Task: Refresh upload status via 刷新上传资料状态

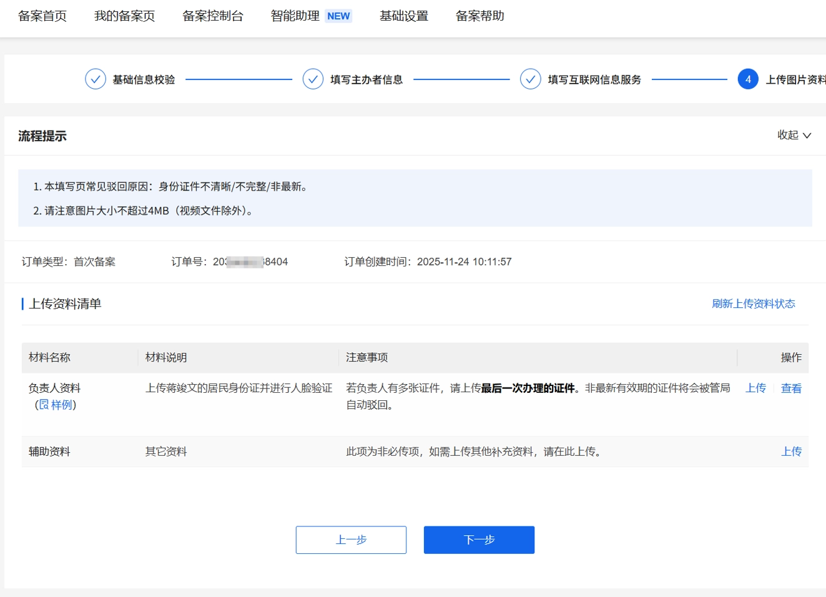Action: pos(755,304)
